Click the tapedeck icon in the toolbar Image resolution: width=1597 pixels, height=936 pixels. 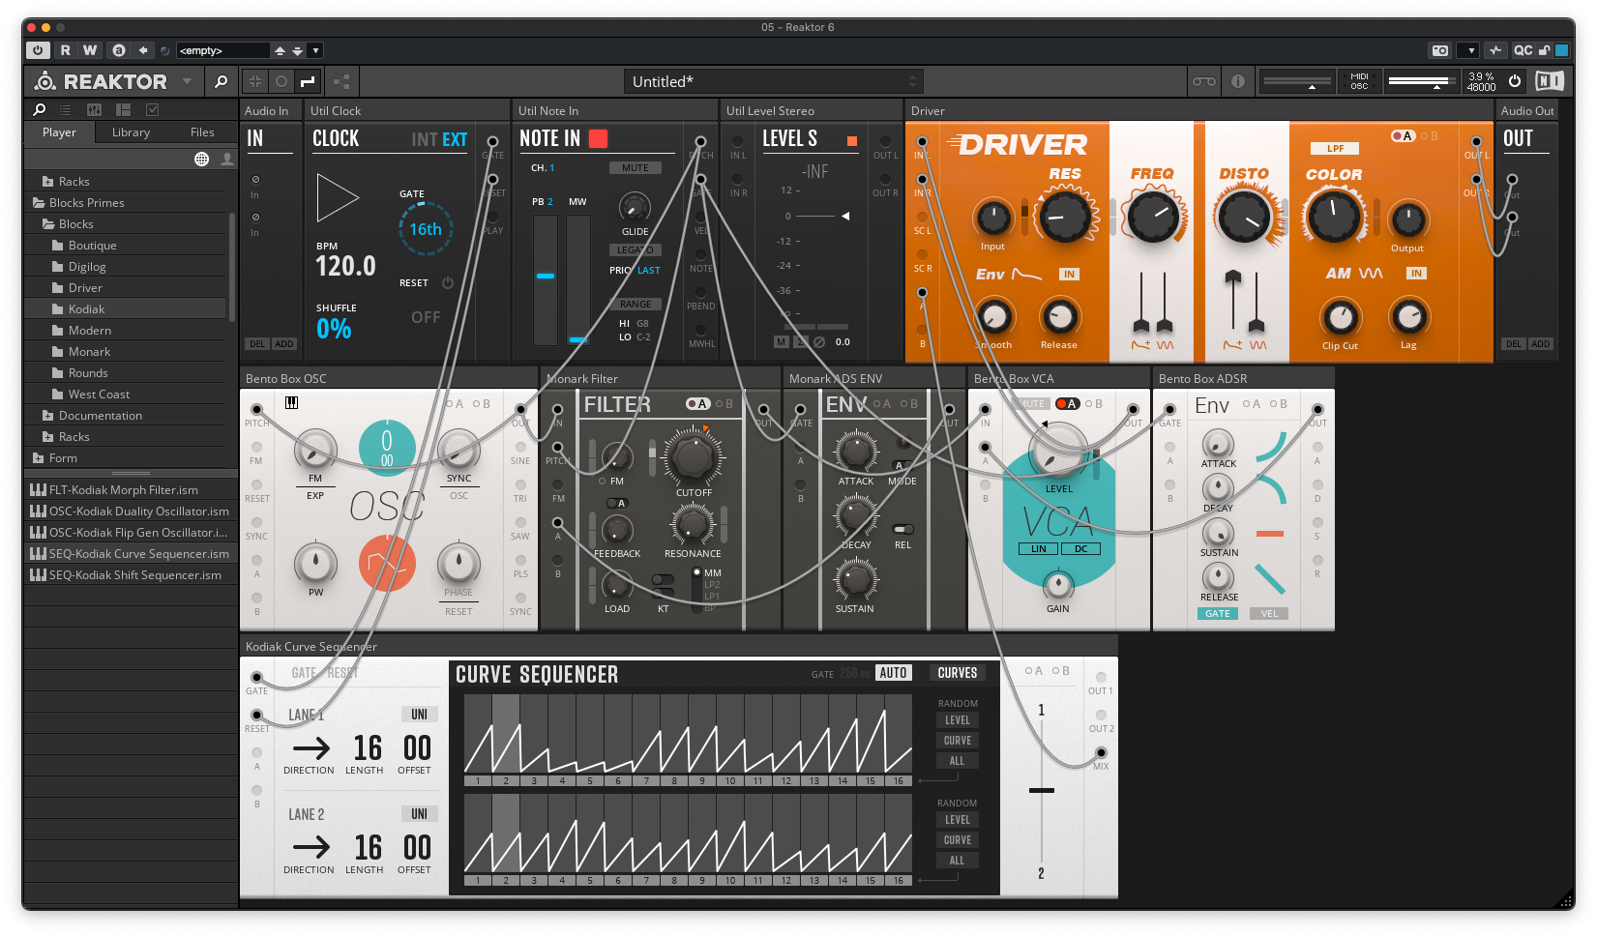[x=1204, y=81]
